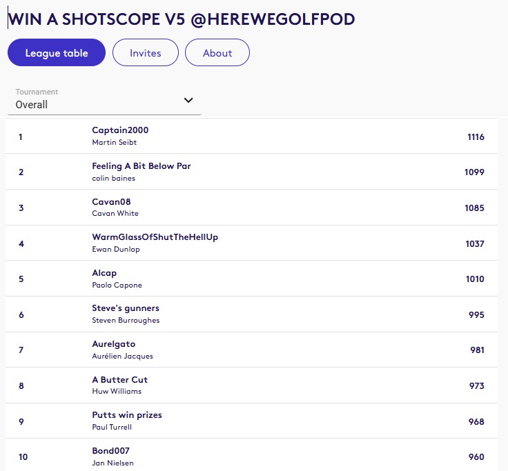508x471 pixels.
Task: Open A Butter Cut team
Action: point(119,380)
